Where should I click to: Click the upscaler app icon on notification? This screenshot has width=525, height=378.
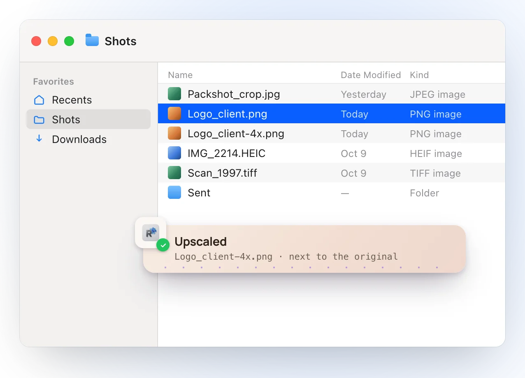(x=151, y=233)
